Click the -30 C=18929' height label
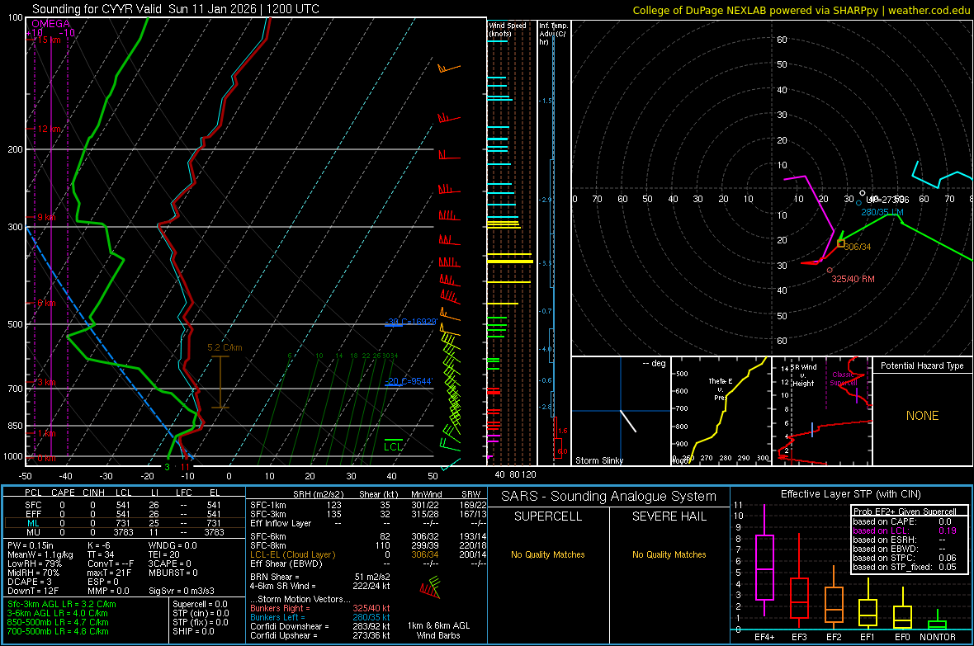The height and width of the screenshot is (646, 974). click(x=411, y=322)
